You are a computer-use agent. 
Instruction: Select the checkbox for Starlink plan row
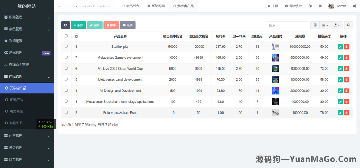(x=66, y=46)
